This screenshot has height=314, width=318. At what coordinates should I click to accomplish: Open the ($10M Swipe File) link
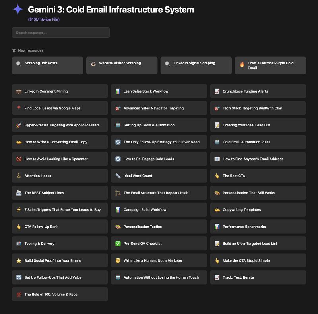point(44,19)
